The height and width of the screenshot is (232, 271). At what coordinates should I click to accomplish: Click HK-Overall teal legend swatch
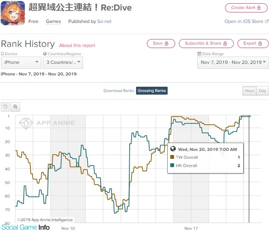(x=172, y=165)
